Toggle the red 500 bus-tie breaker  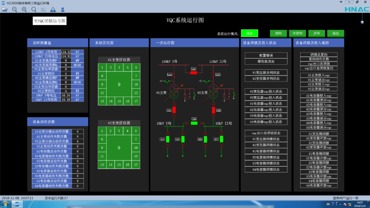194,72
